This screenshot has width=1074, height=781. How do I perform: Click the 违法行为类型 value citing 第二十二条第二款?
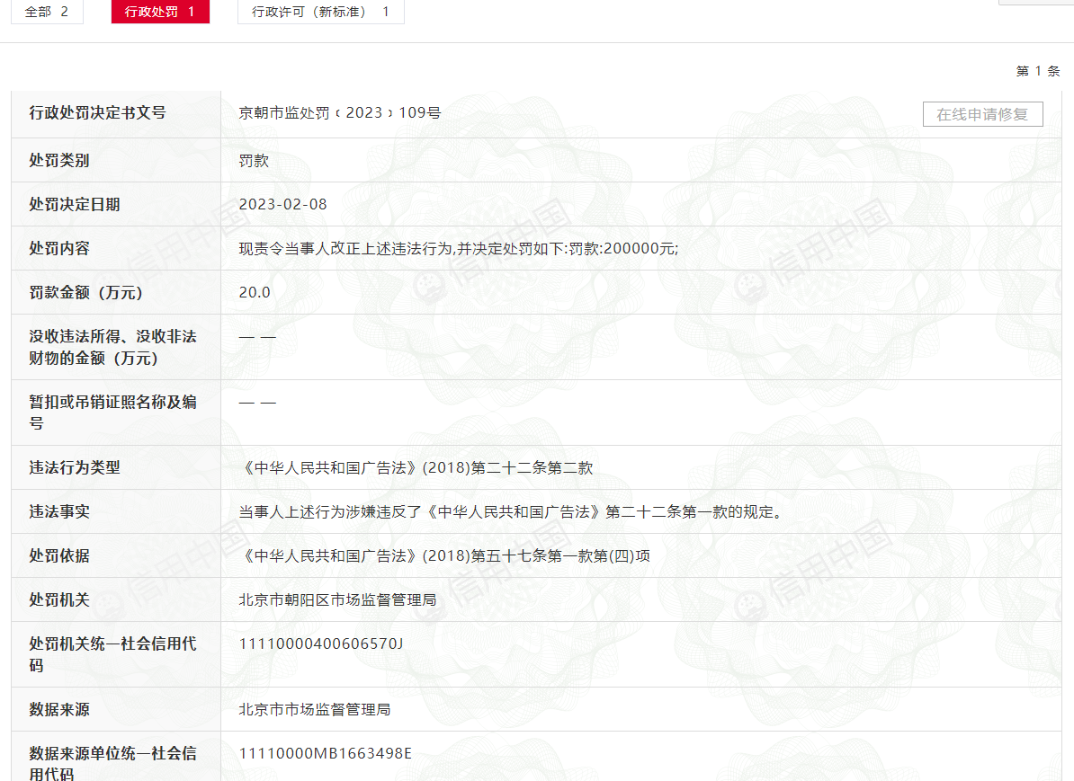pos(416,467)
